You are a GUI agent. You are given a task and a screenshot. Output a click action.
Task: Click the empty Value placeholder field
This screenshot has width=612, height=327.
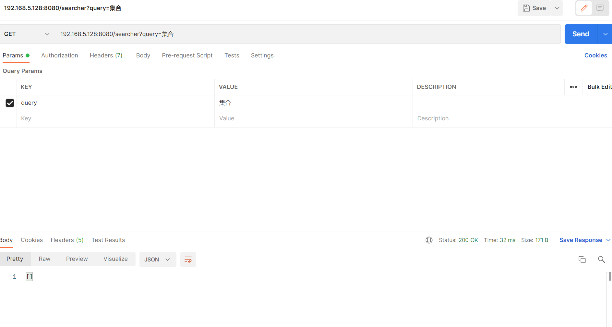tap(313, 119)
